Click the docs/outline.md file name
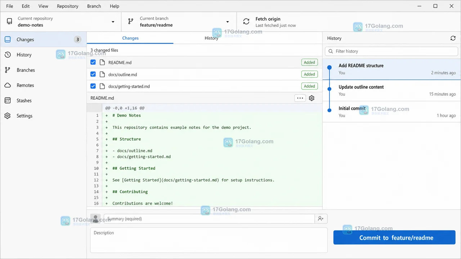461x259 pixels. tap(122, 74)
